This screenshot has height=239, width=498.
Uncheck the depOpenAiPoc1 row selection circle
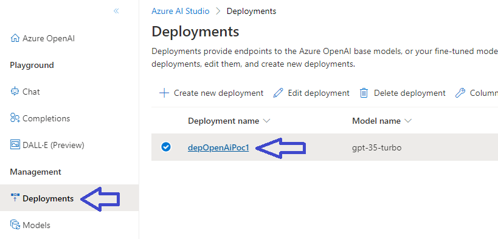coord(166,147)
